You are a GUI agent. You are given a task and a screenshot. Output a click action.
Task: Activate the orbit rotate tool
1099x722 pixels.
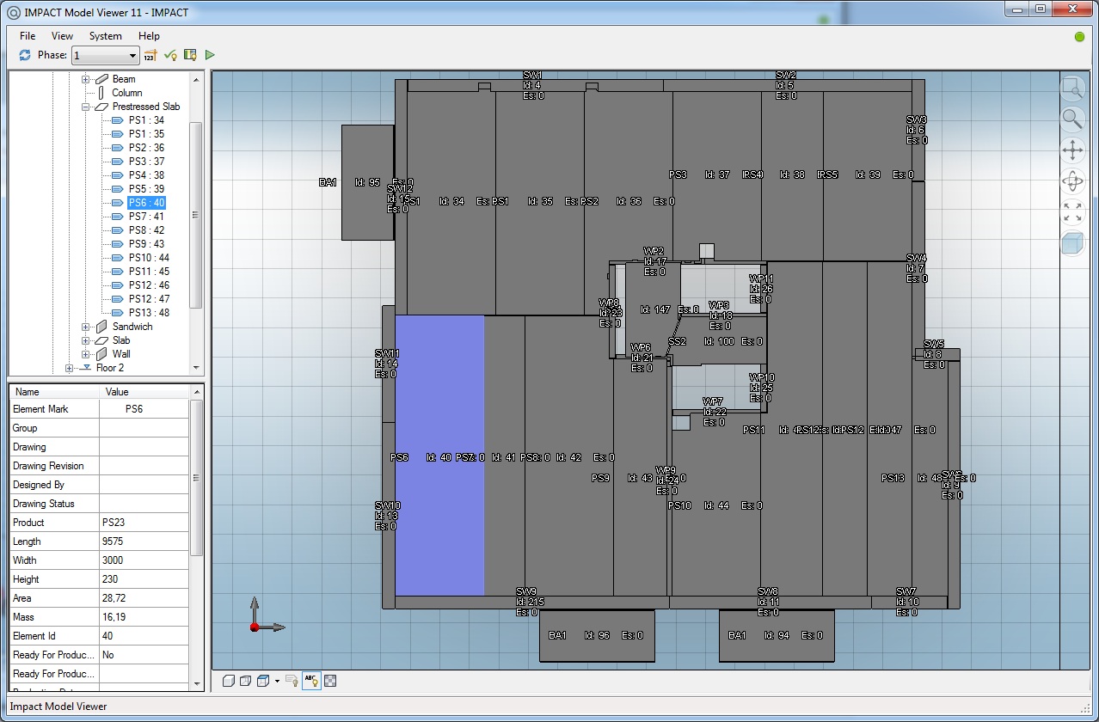1072,181
